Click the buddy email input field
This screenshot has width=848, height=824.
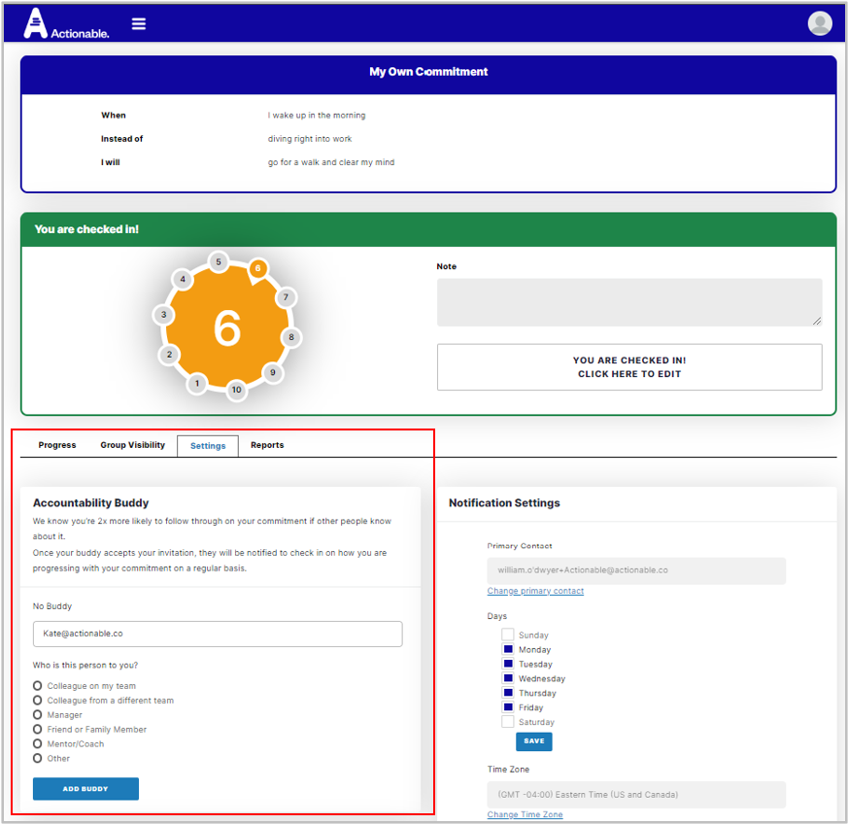(218, 634)
